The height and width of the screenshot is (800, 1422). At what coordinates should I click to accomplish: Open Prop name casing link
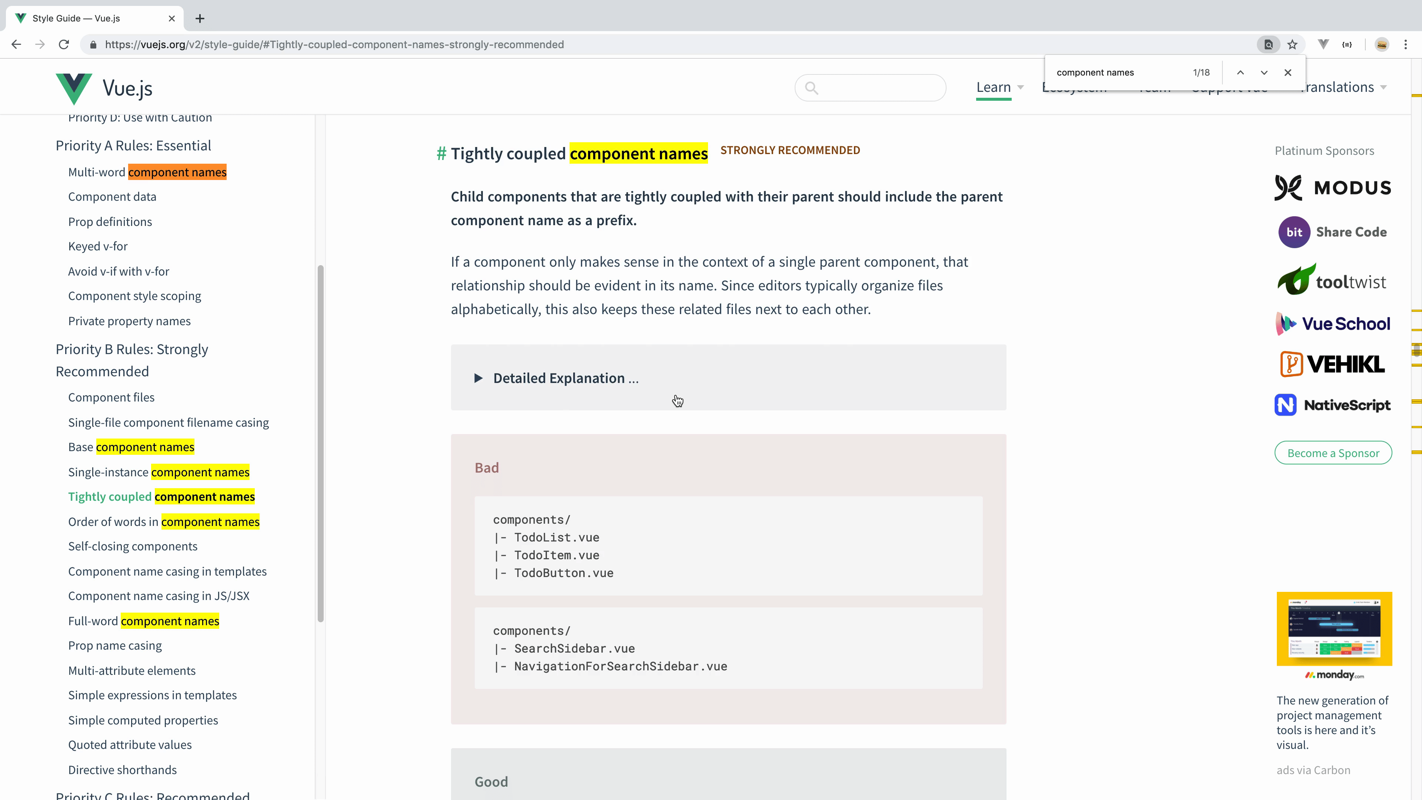(x=115, y=646)
